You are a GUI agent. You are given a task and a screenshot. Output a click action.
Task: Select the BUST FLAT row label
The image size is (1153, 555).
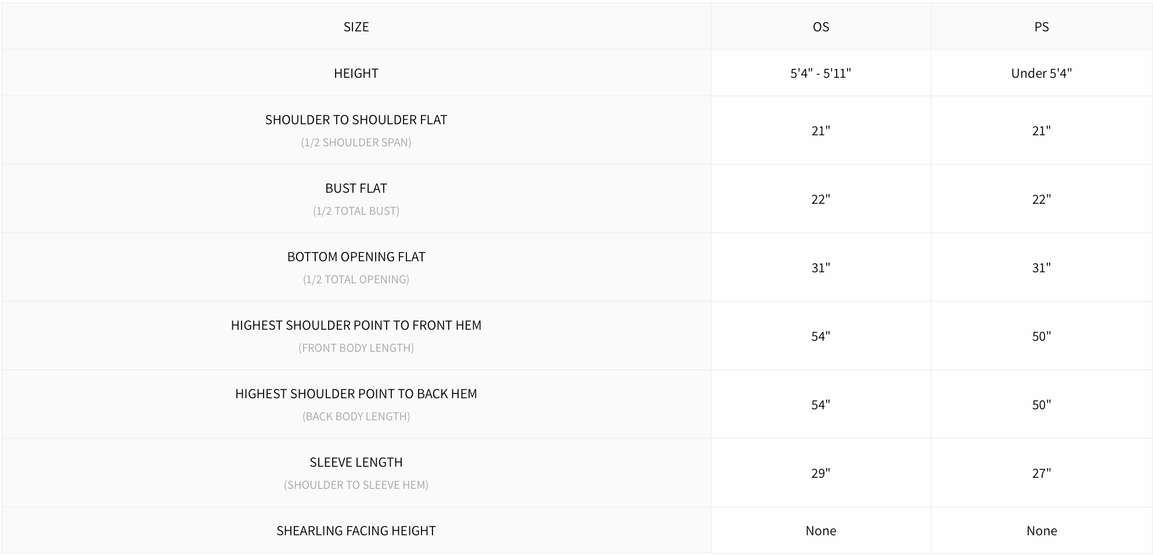coord(356,188)
